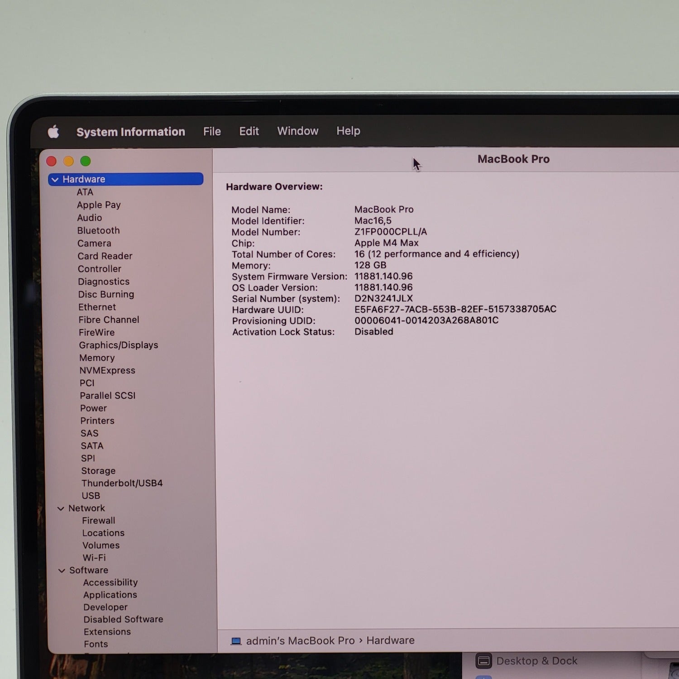
Task: Click the green zoom window button
Action: (85, 161)
